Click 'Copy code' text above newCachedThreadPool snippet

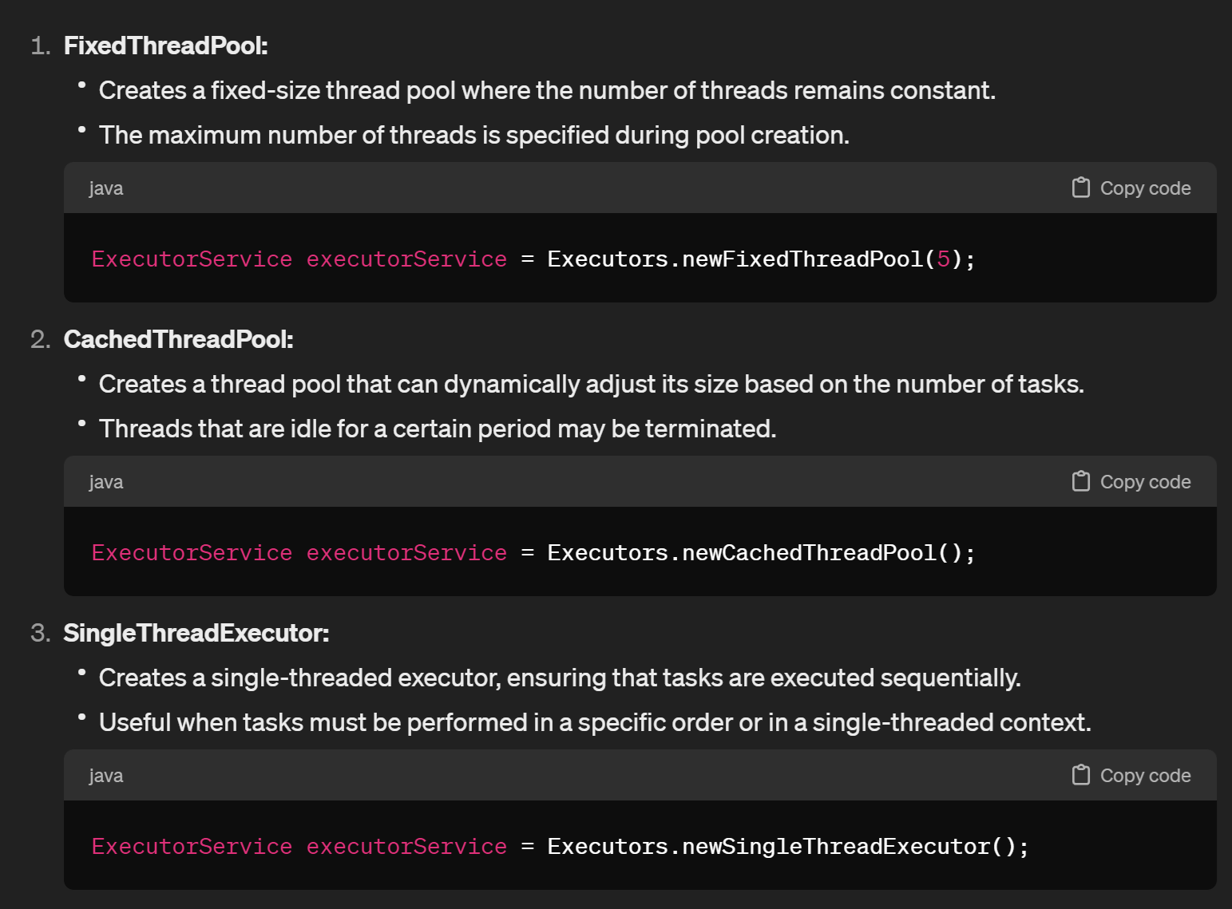click(1145, 482)
